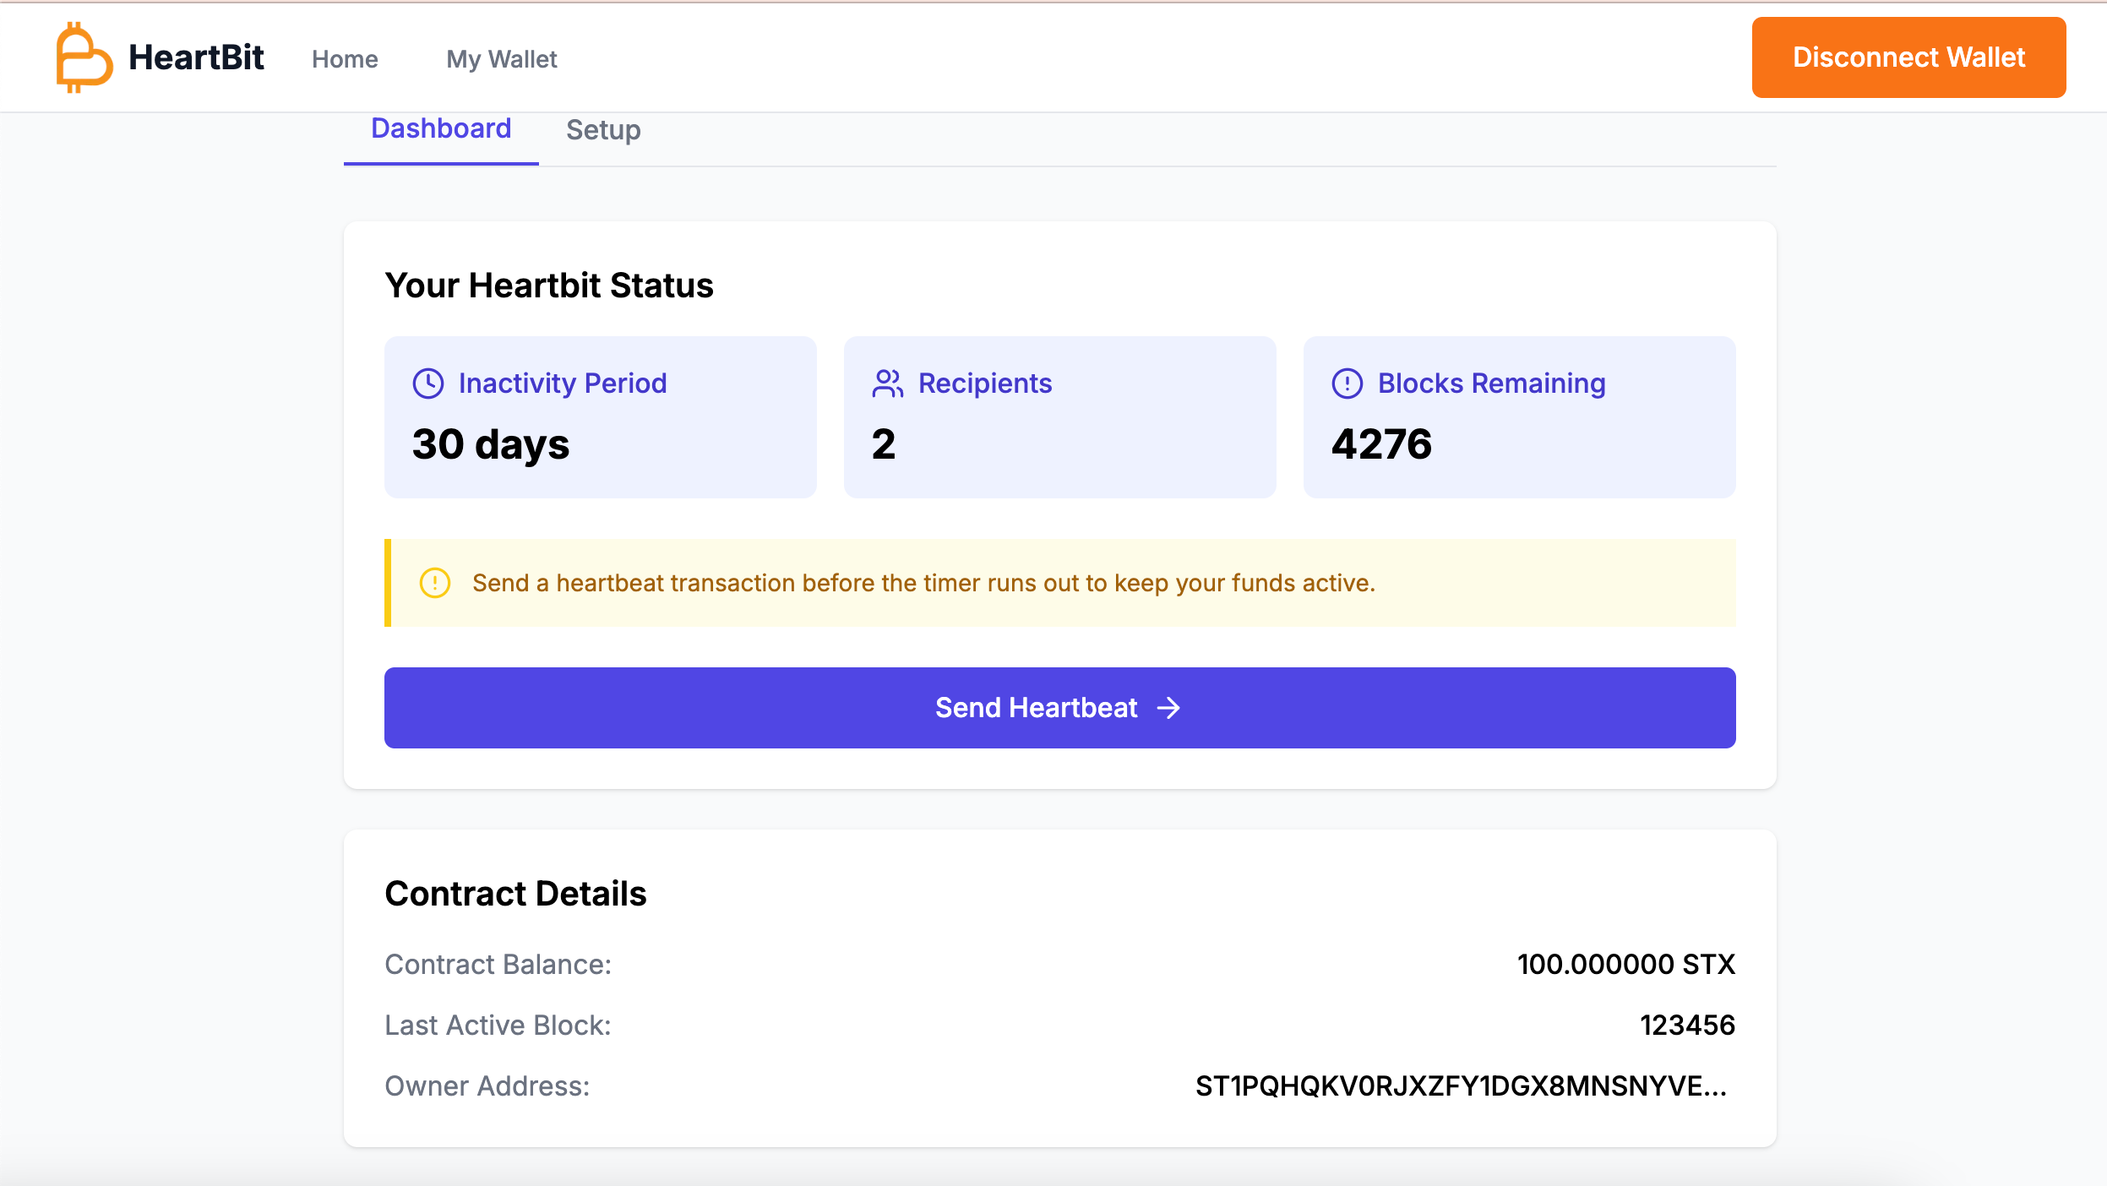Click the alert icon beside Blocks Remaining
2107x1186 pixels.
tap(1347, 384)
